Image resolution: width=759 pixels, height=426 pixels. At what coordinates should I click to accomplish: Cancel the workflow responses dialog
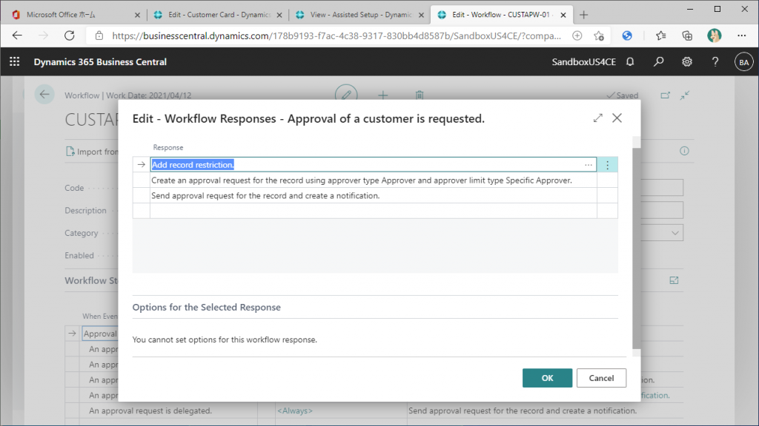click(x=601, y=378)
